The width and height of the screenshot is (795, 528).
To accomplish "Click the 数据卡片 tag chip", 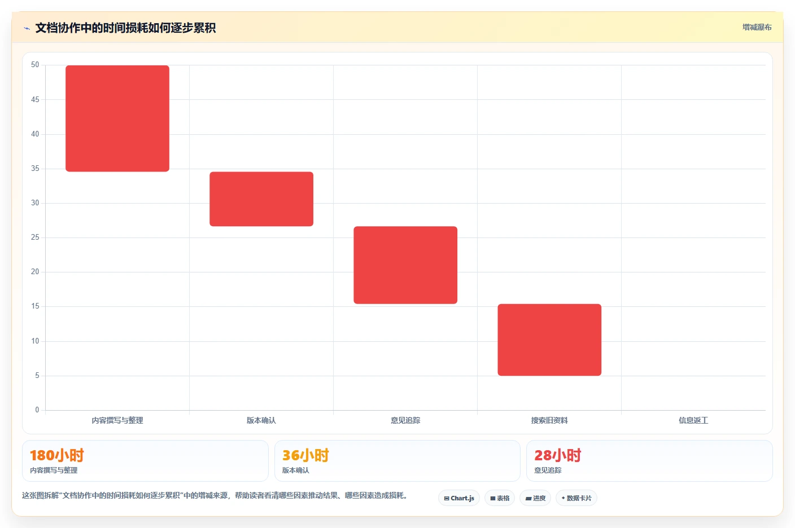I will [x=576, y=498].
